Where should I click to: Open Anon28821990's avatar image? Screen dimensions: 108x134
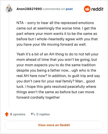9,9
